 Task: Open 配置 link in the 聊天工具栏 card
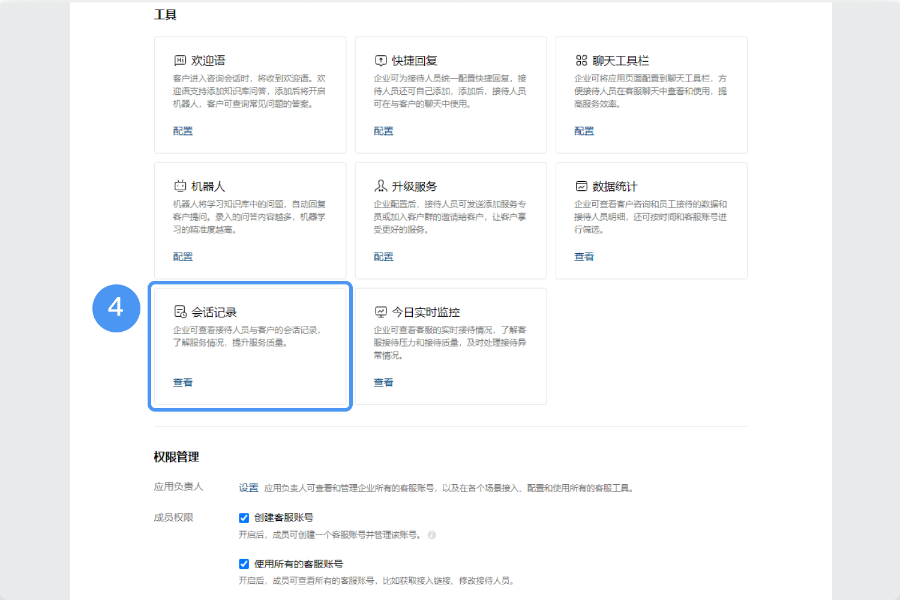584,131
